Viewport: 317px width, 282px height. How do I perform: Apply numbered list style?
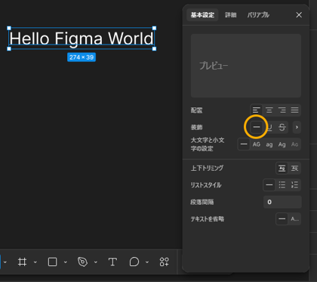click(x=294, y=185)
